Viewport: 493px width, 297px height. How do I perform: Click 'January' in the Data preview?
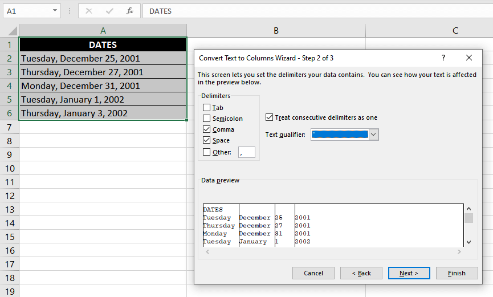[253, 242]
